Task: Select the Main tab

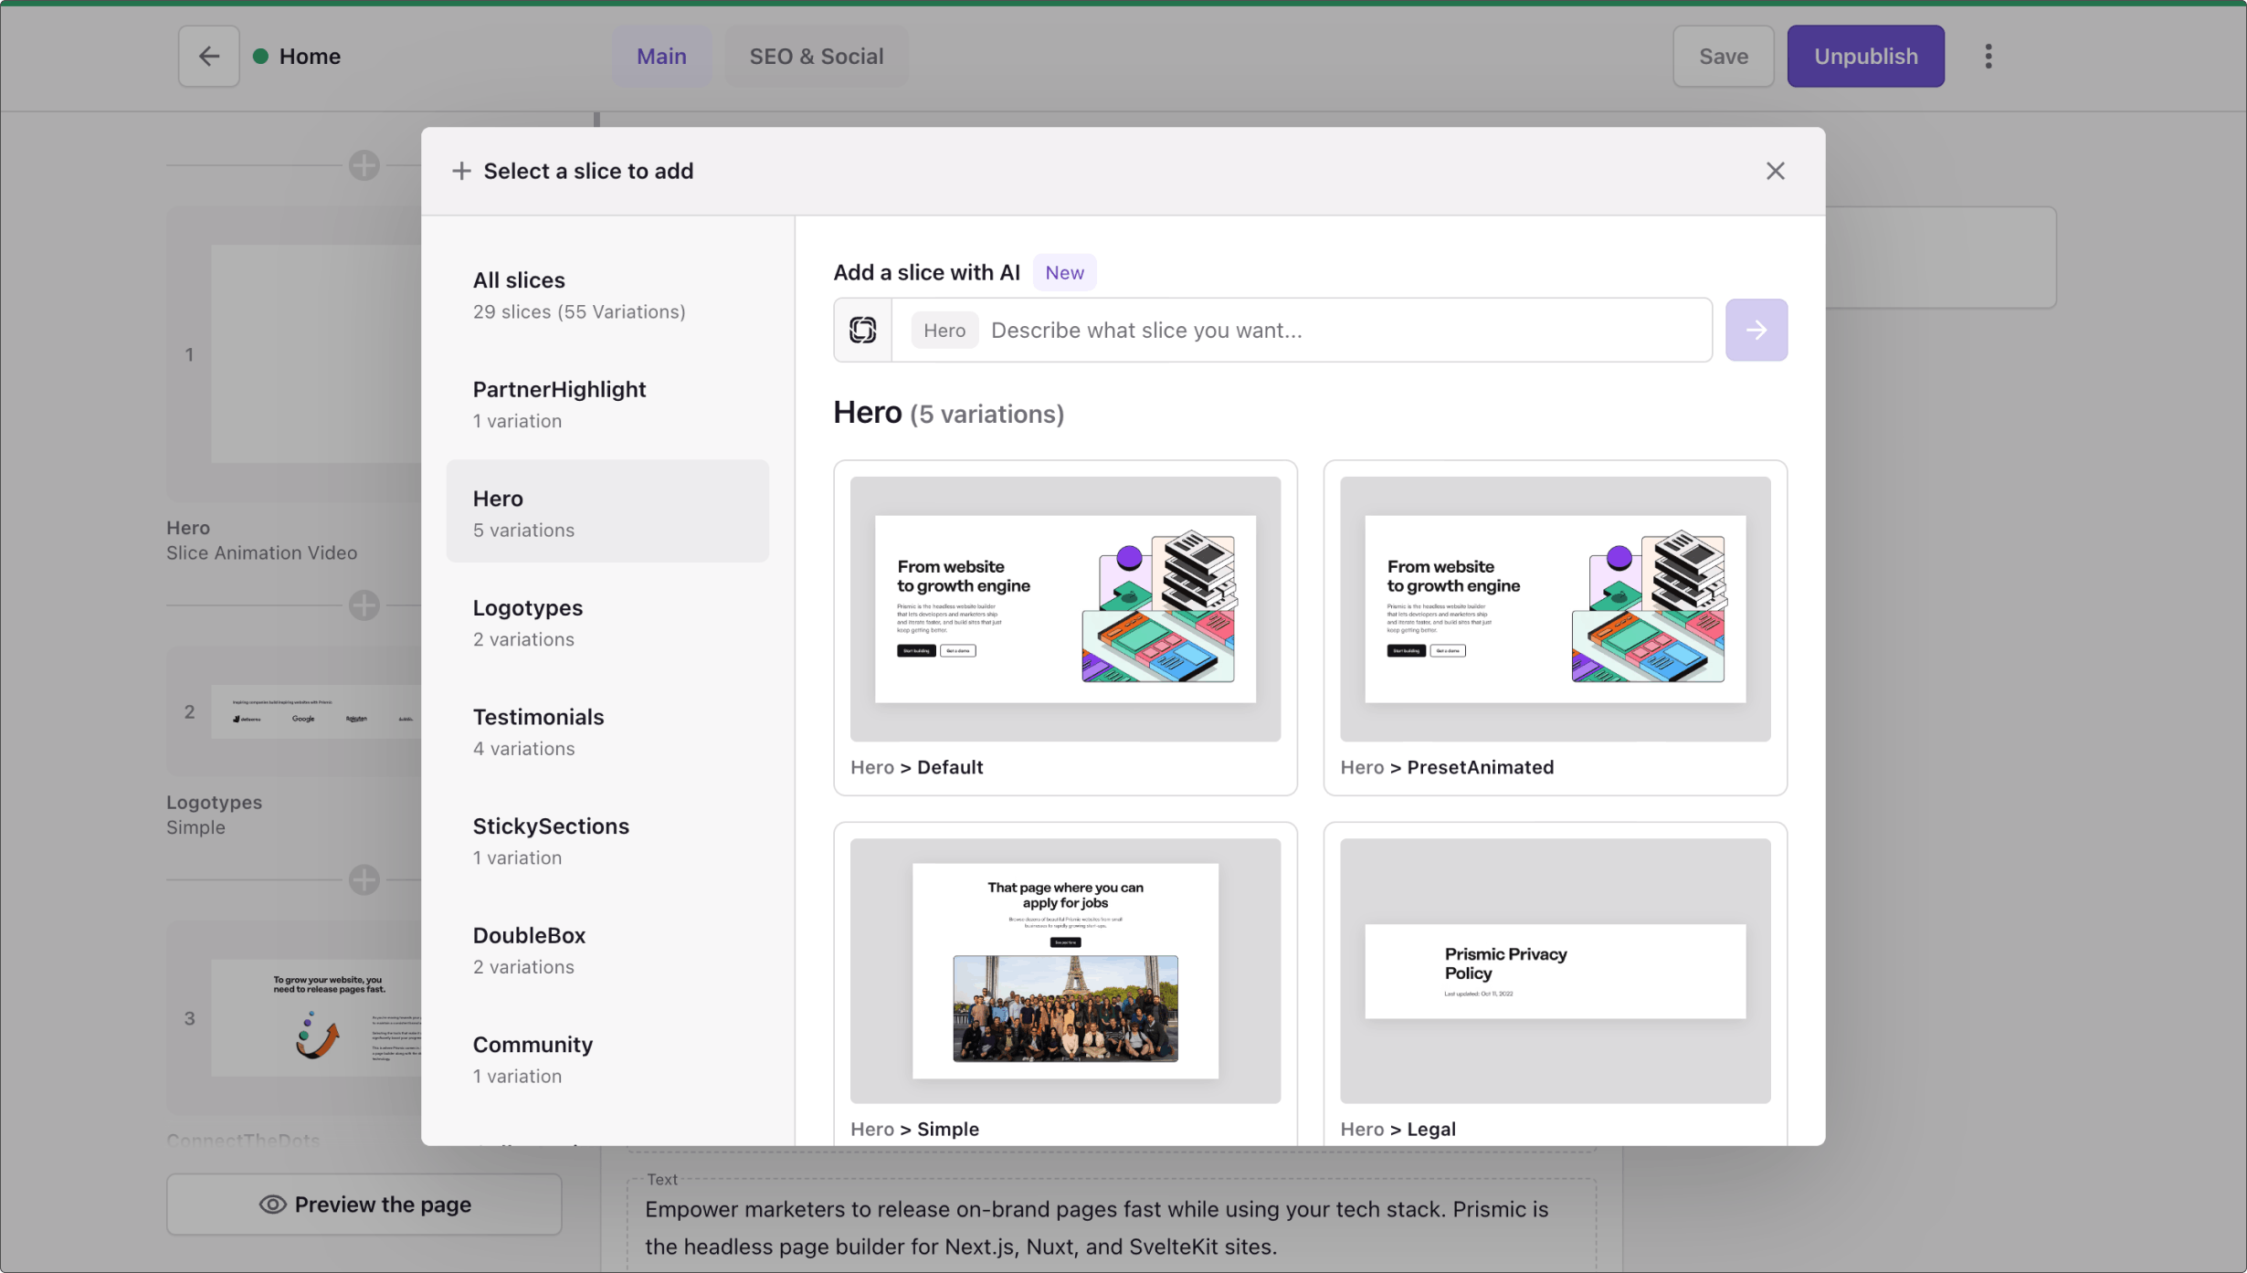Action: [660, 57]
